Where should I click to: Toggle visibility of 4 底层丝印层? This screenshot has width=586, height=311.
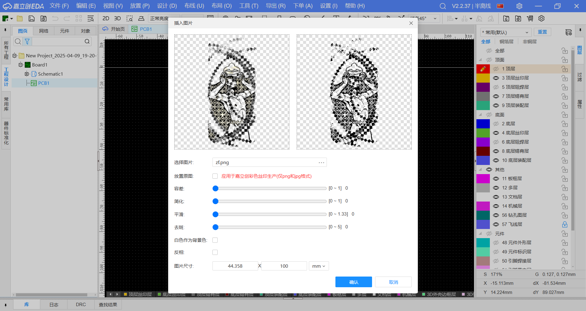tap(496, 133)
